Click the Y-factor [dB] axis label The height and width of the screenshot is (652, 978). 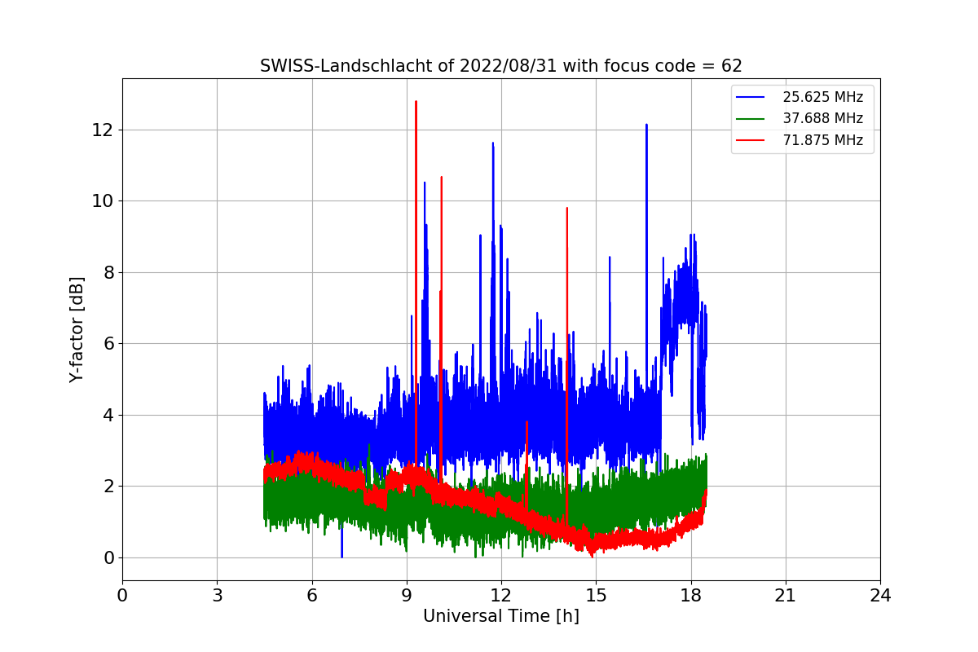coord(77,329)
